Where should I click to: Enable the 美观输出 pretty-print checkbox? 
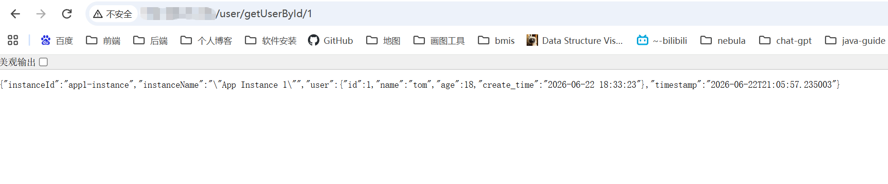coord(43,62)
